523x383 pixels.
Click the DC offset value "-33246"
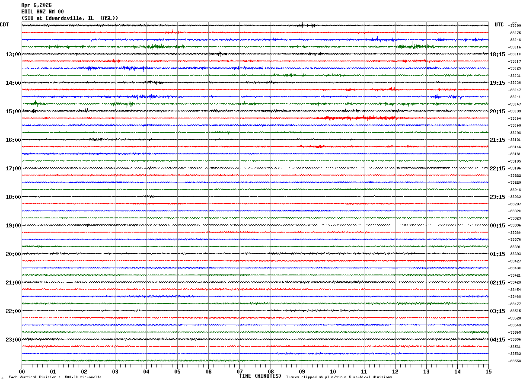(515, 190)
